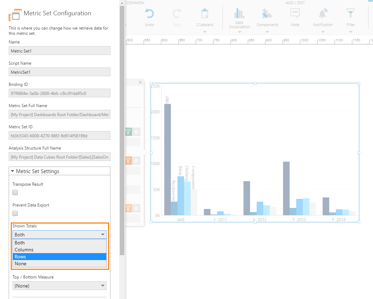Choose "None" for Shown Totals
The image size is (373, 299).
(x=59, y=264)
